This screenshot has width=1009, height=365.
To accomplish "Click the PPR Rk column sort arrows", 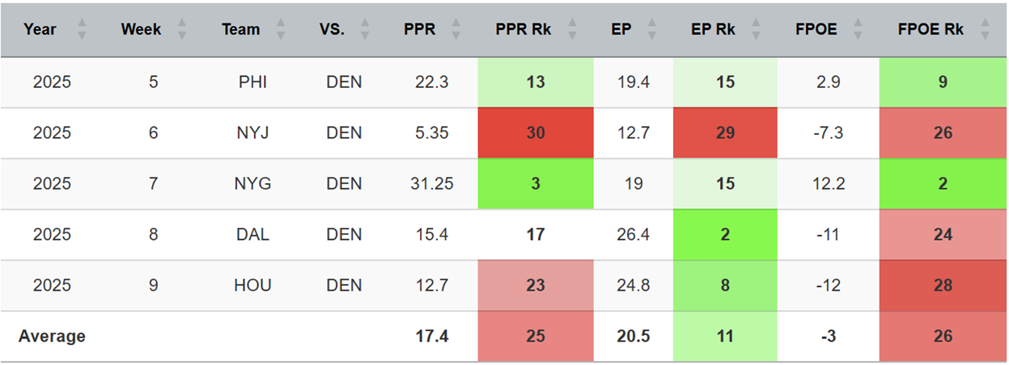I will [x=573, y=30].
